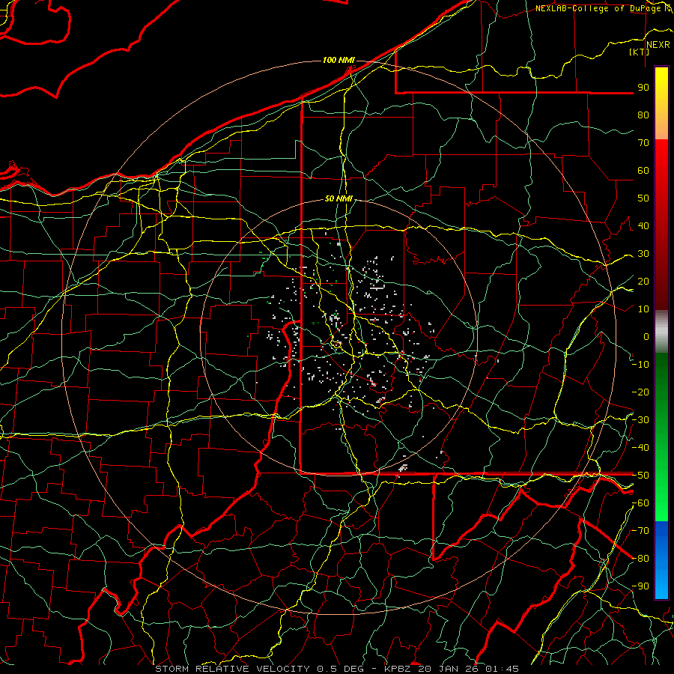
Task: Click the -90 value on the velocity scale
Action: 640,586
